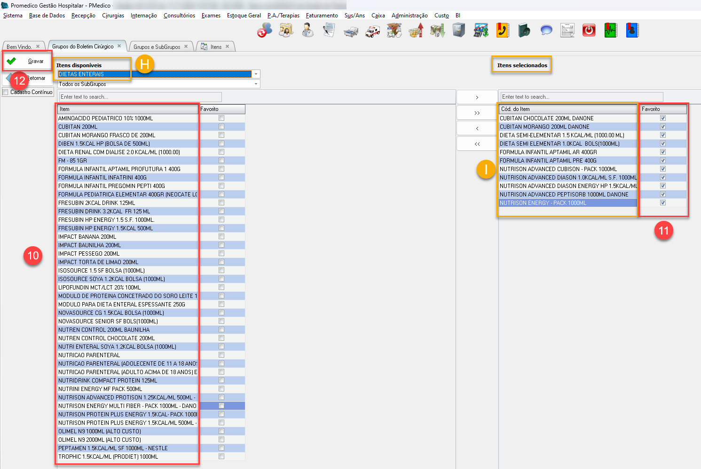Click the red power button icon
Viewport: 701px width, 469px height.
[589, 31]
